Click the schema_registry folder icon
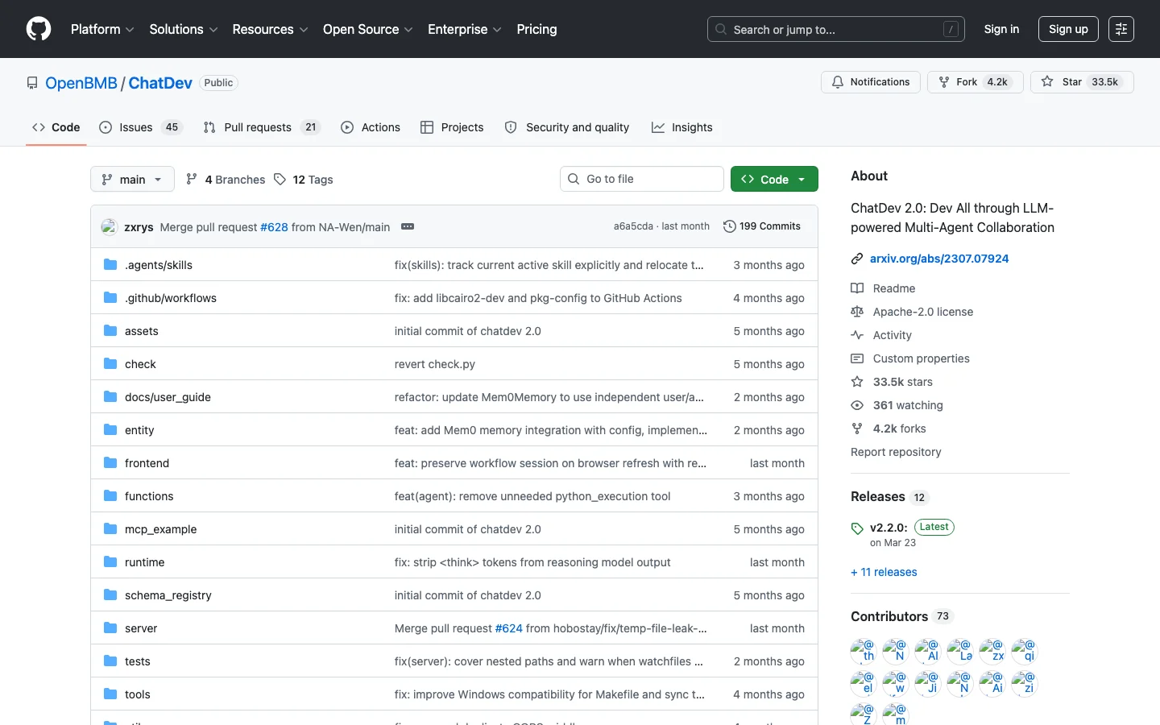Image resolution: width=1160 pixels, height=725 pixels. [x=110, y=595]
